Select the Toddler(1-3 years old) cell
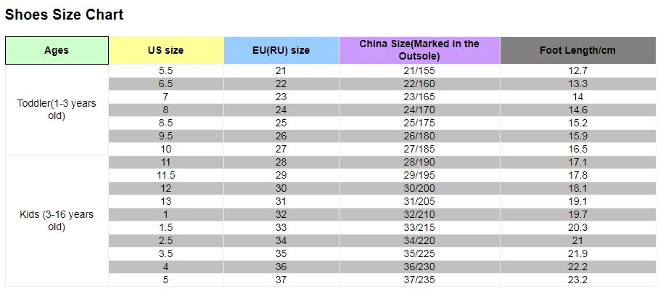 click(x=57, y=110)
